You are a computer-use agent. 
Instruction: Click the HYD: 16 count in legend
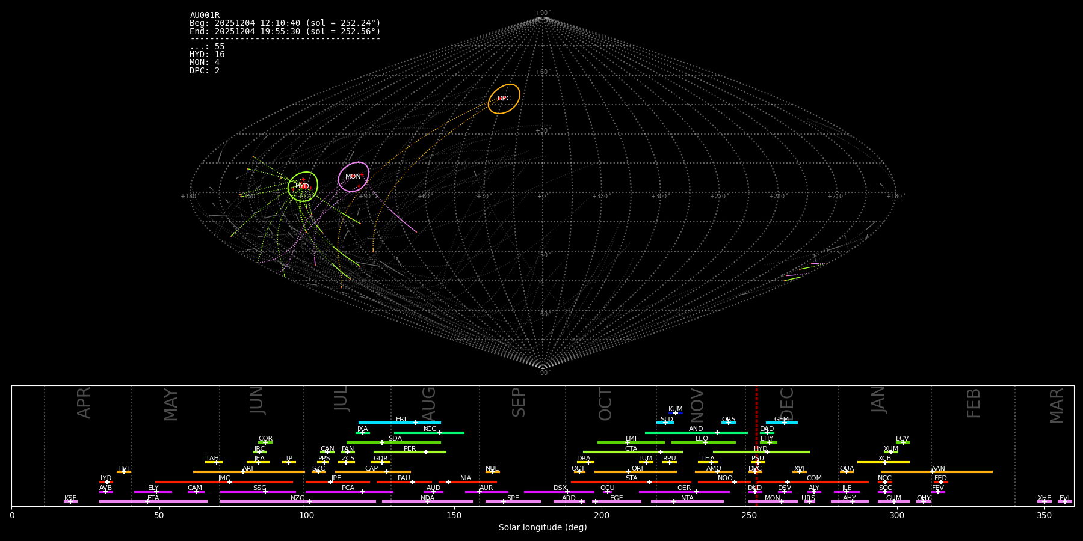tap(207, 55)
